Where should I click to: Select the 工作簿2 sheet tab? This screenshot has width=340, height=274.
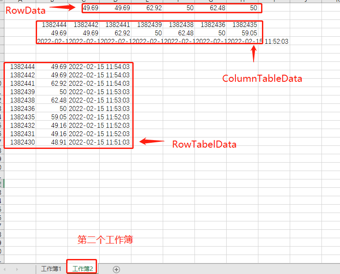coord(82,269)
